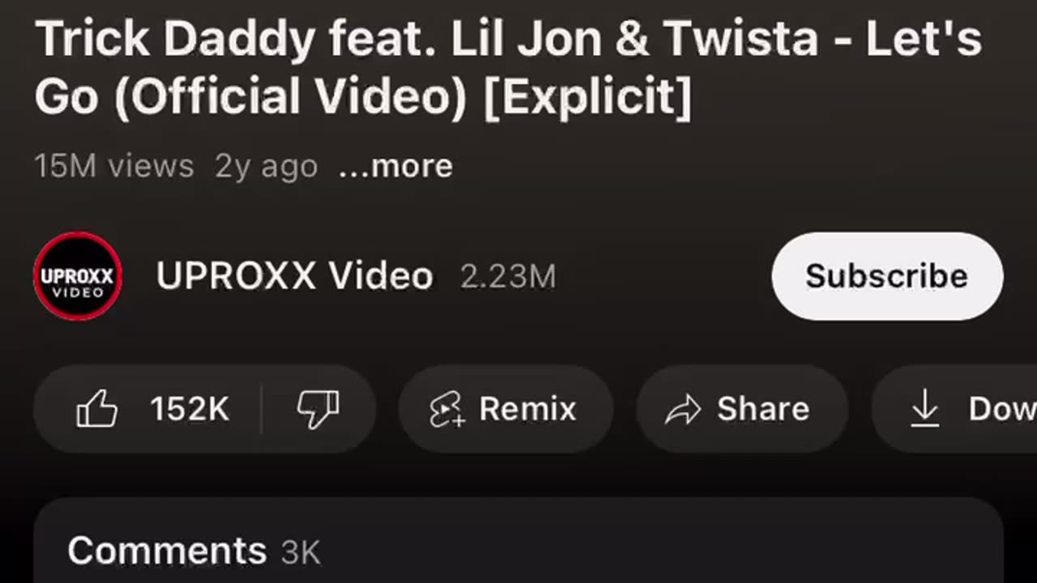Like the video with thumbs-up icon
The image size is (1037, 583).
click(x=96, y=409)
